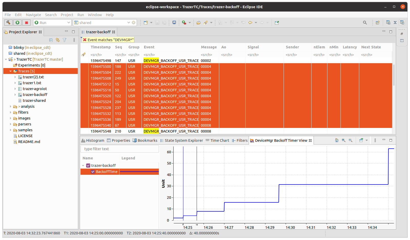The image size is (410, 240).
Task: Expand the samples folder
Action: tap(11, 130)
